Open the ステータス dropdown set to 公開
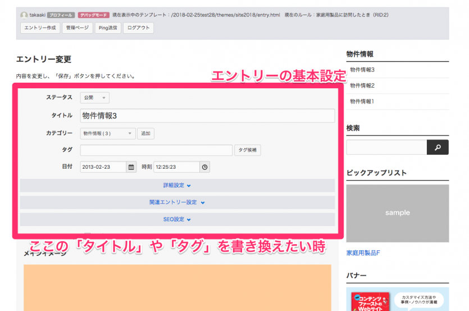 click(x=94, y=98)
